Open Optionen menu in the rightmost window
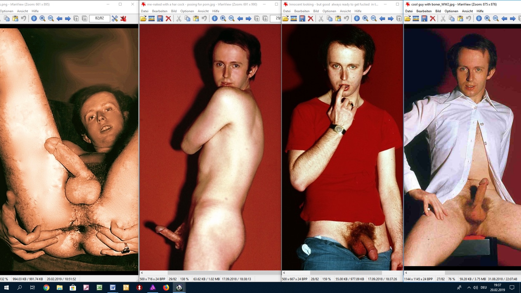Screen dimensions: 521x293 tap(451, 11)
